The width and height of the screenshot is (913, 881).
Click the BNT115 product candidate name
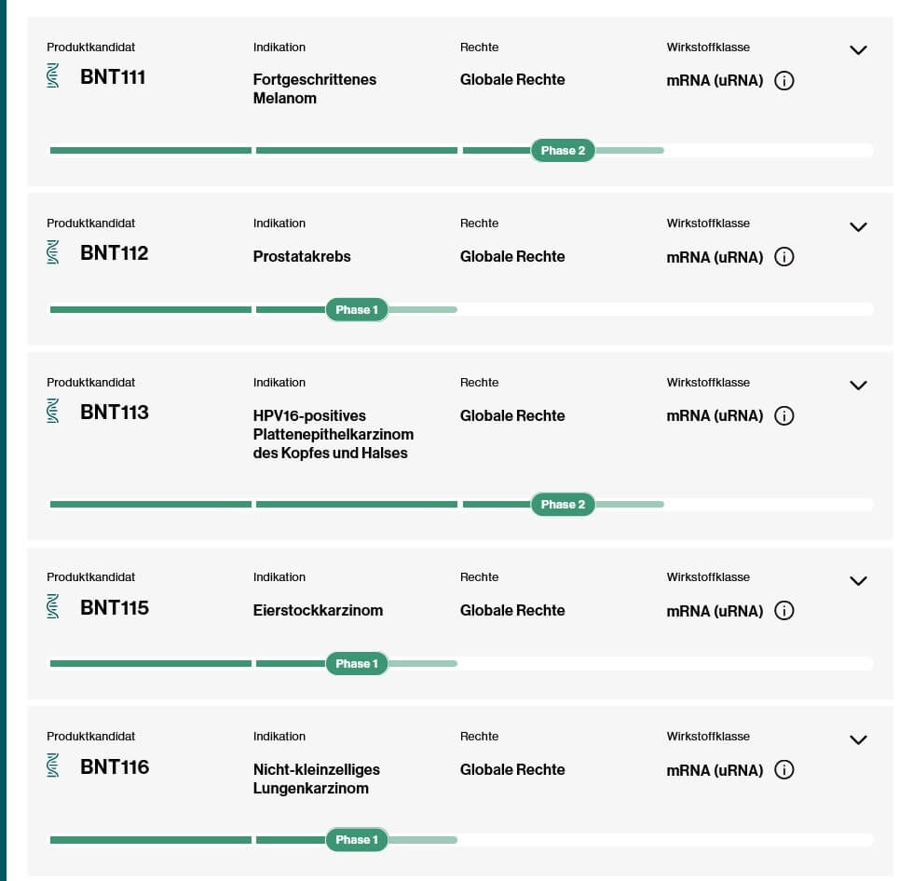click(x=115, y=608)
